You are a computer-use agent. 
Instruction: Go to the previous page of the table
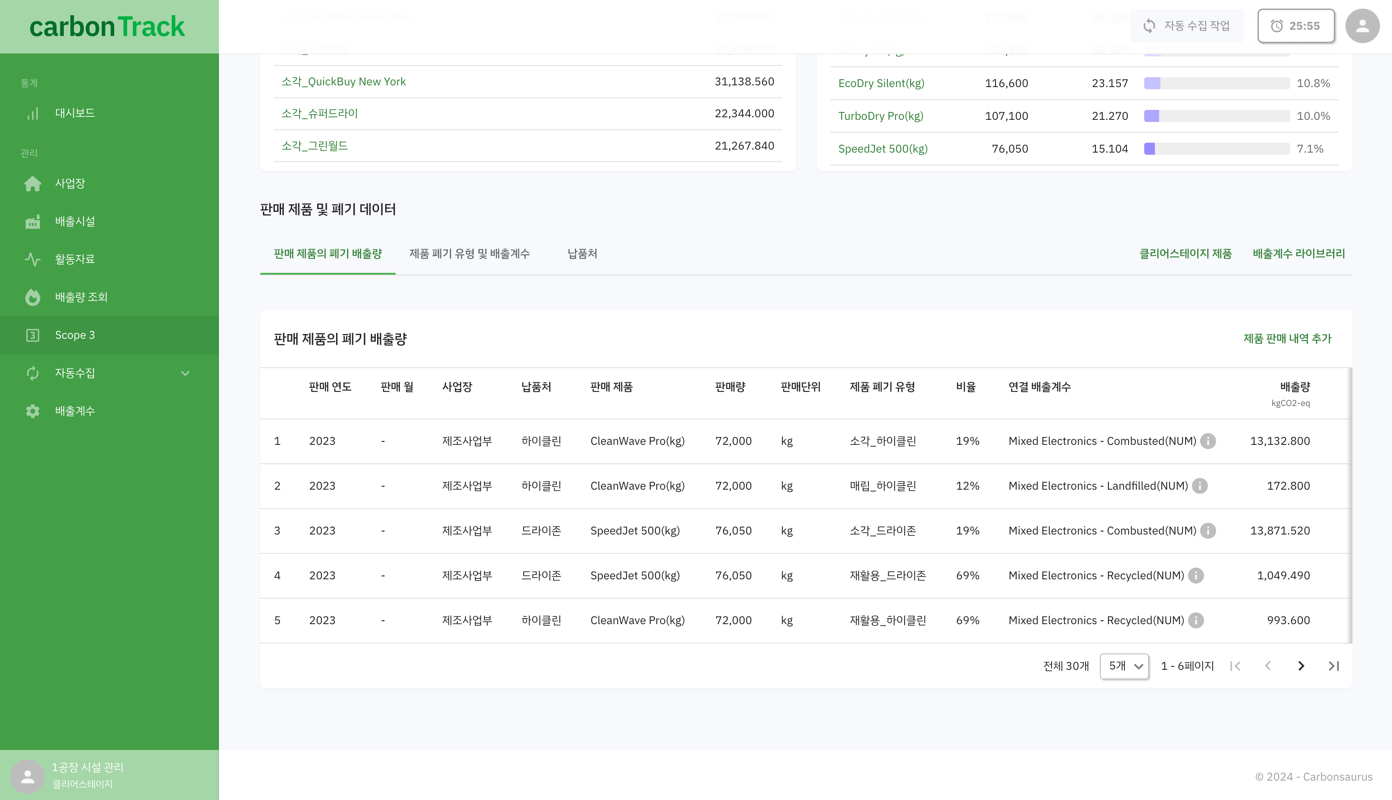coord(1268,666)
